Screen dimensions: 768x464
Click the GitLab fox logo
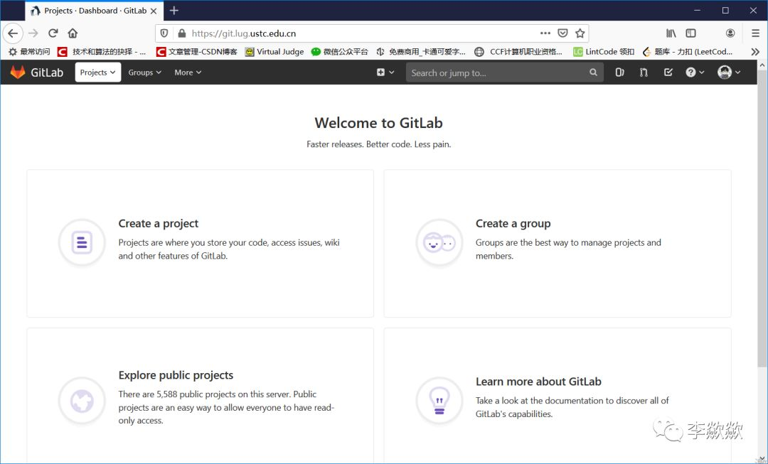click(18, 72)
